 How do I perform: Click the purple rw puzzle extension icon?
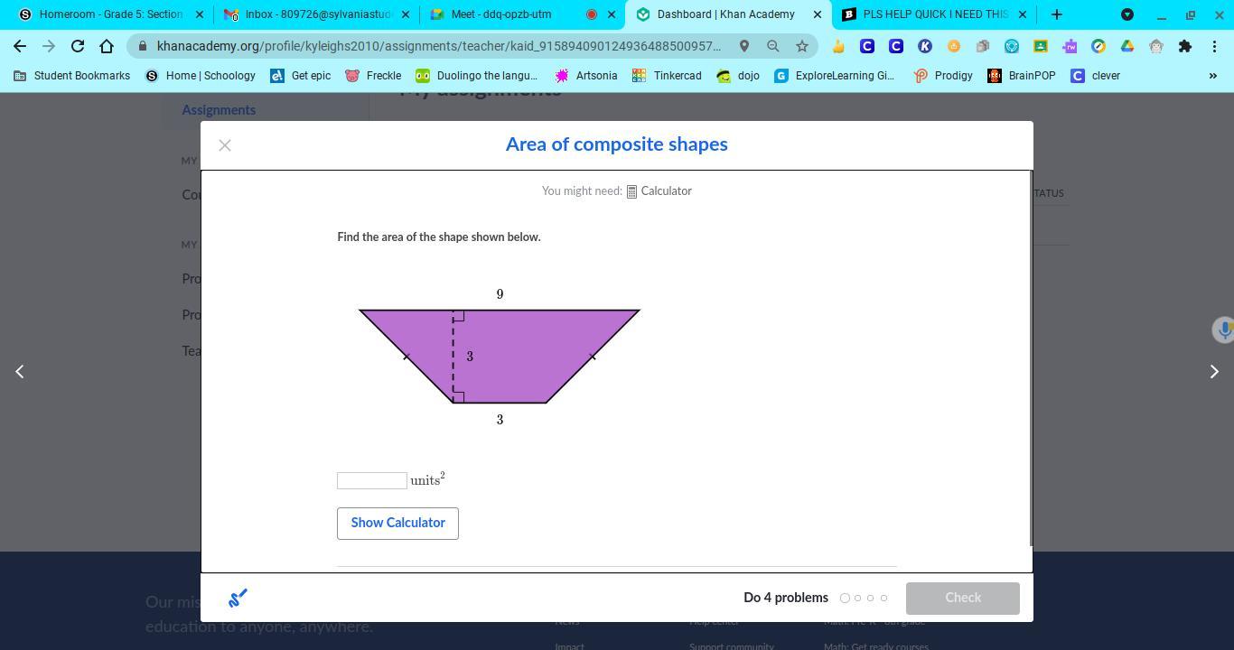coord(1070,46)
